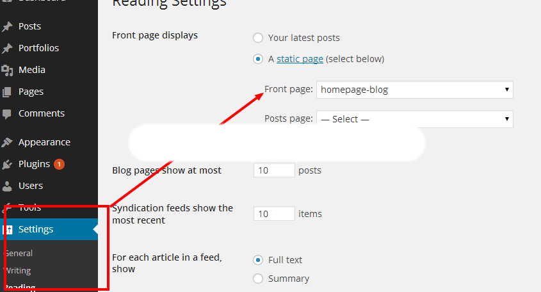Follow the 'static page' hyperlink
This screenshot has height=292, width=541.
coord(300,59)
